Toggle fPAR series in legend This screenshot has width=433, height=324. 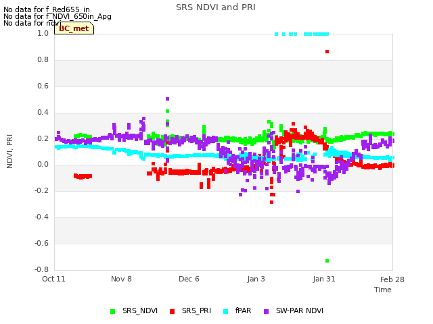(237, 310)
